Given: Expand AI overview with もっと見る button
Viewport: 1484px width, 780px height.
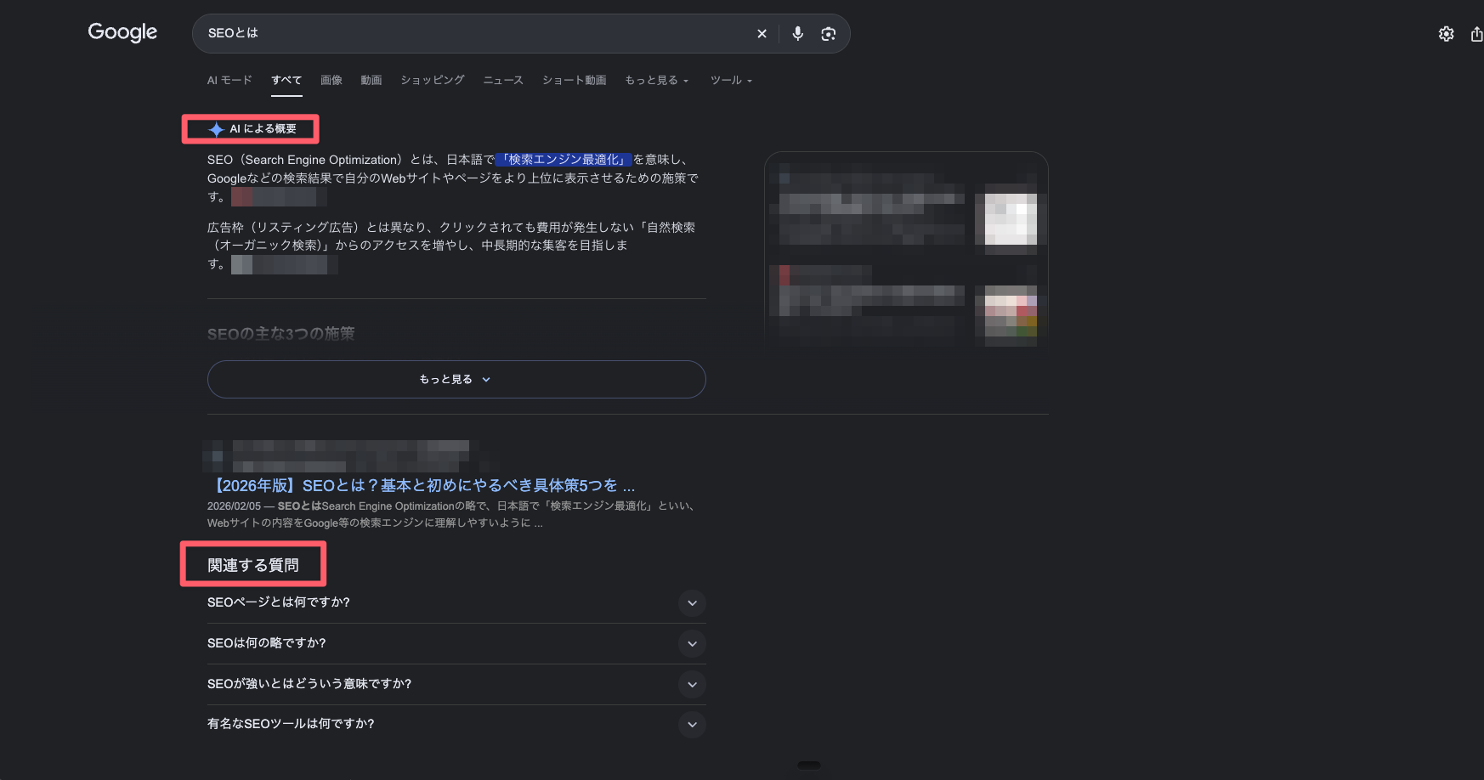Looking at the screenshot, I should click(x=456, y=380).
